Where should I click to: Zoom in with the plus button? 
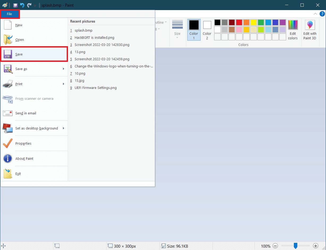[316, 246]
